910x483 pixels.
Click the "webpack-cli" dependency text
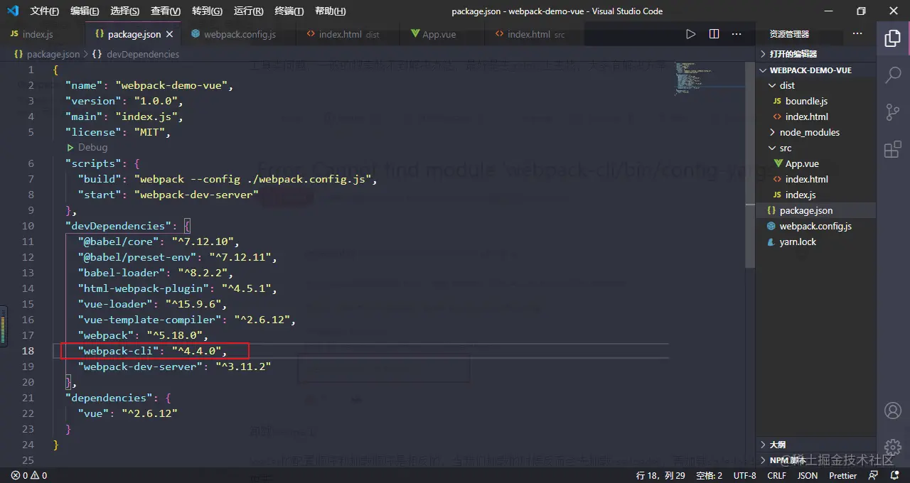click(118, 351)
